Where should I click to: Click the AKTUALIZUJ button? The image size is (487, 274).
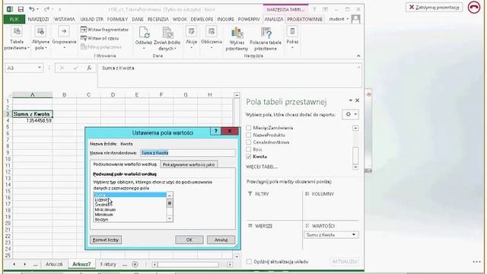(x=345, y=262)
